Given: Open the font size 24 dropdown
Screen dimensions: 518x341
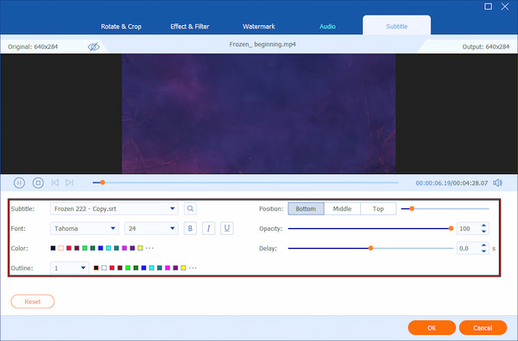Looking at the screenshot, I should click(x=151, y=228).
